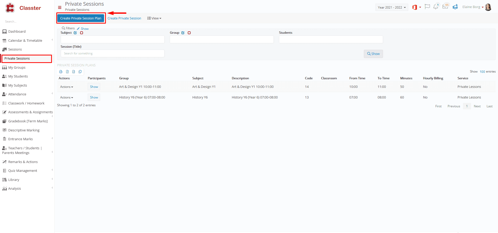This screenshot has height=233, width=498.
Task: Click the Show link beside Filters
Action: tap(85, 29)
